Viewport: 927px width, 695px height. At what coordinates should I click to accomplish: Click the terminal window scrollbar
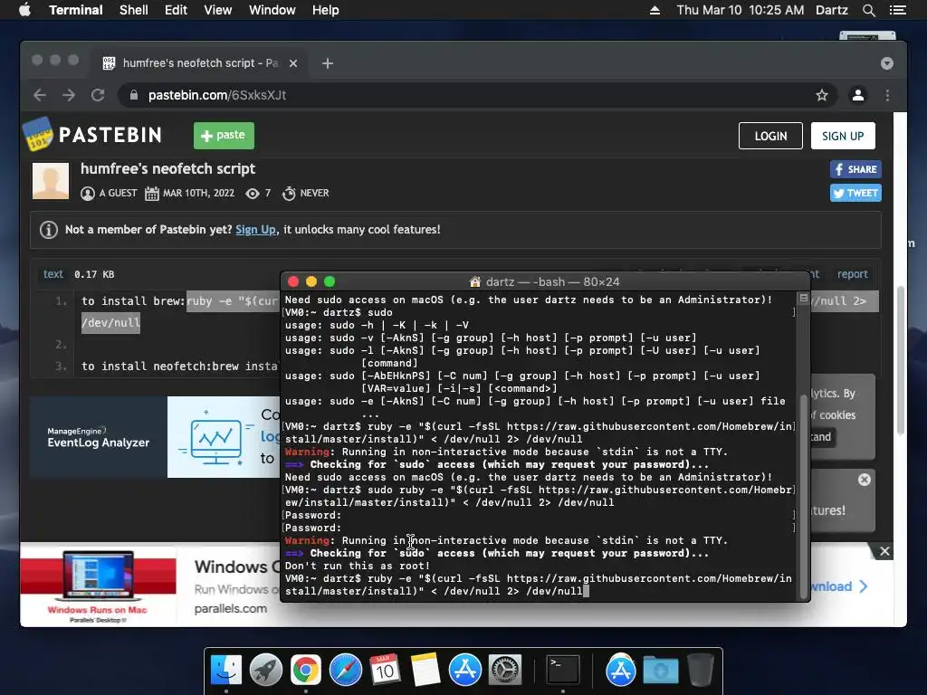803,497
